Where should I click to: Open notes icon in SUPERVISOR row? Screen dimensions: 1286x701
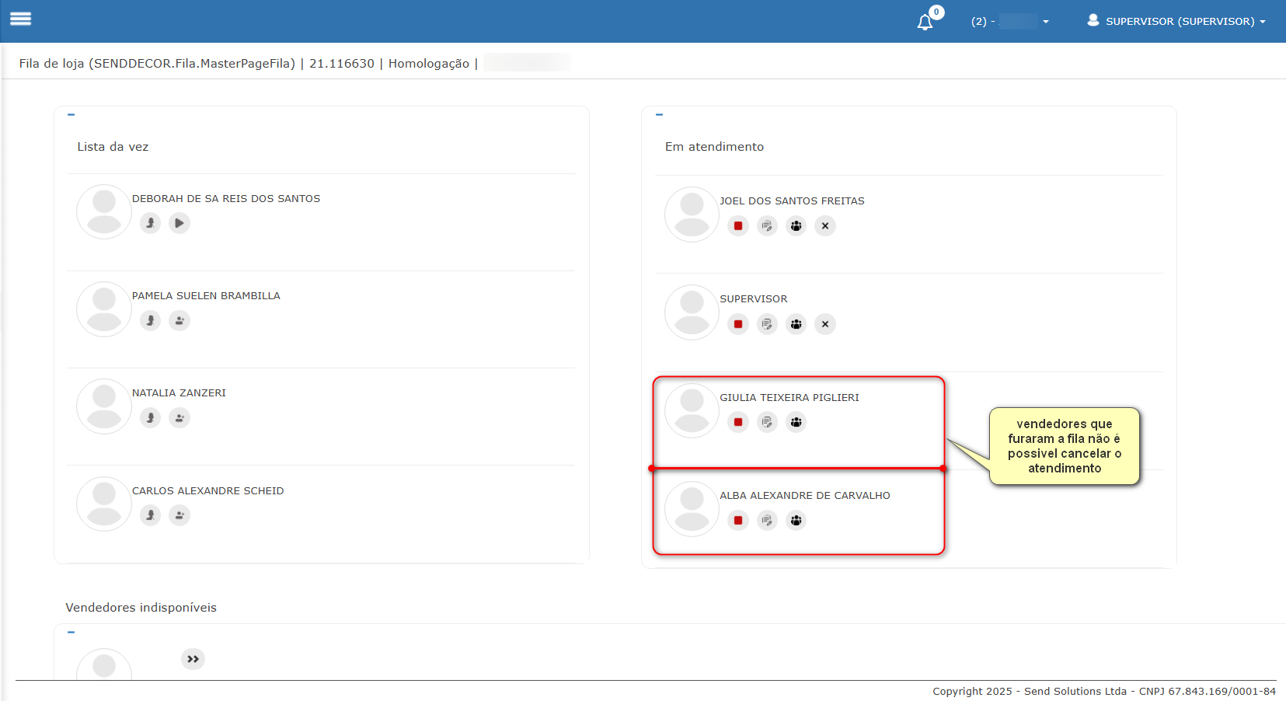coord(767,324)
